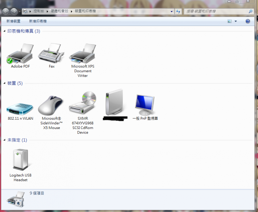The width and height of the screenshot is (258, 212).
Task: Click the 9 個項目 status text
Action: pos(37,193)
